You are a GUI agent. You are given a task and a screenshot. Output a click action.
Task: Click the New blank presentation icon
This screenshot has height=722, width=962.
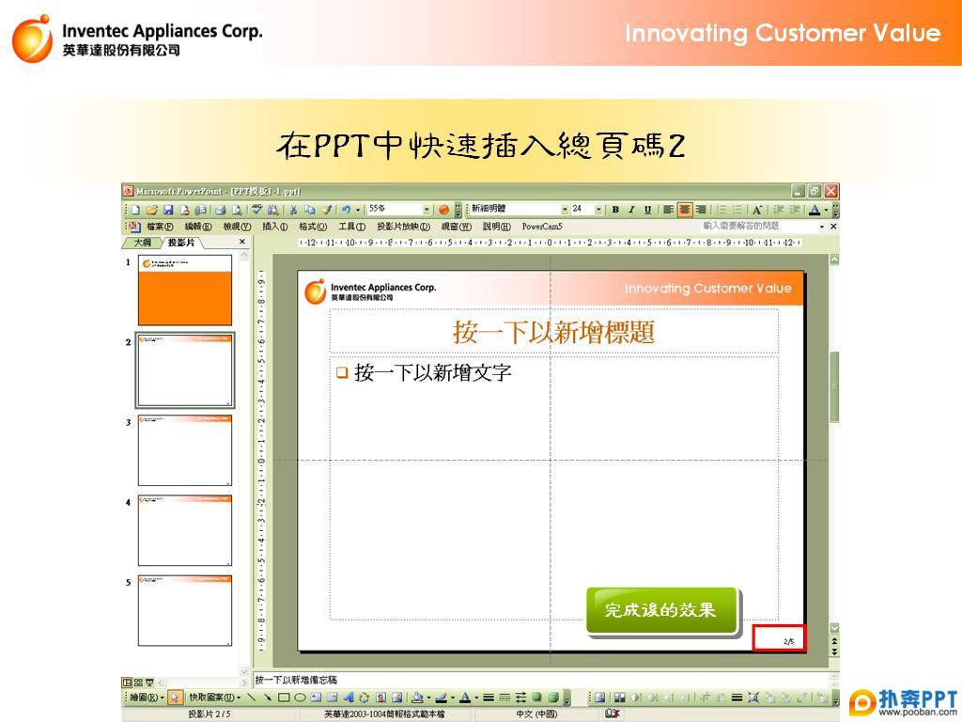[x=135, y=210]
